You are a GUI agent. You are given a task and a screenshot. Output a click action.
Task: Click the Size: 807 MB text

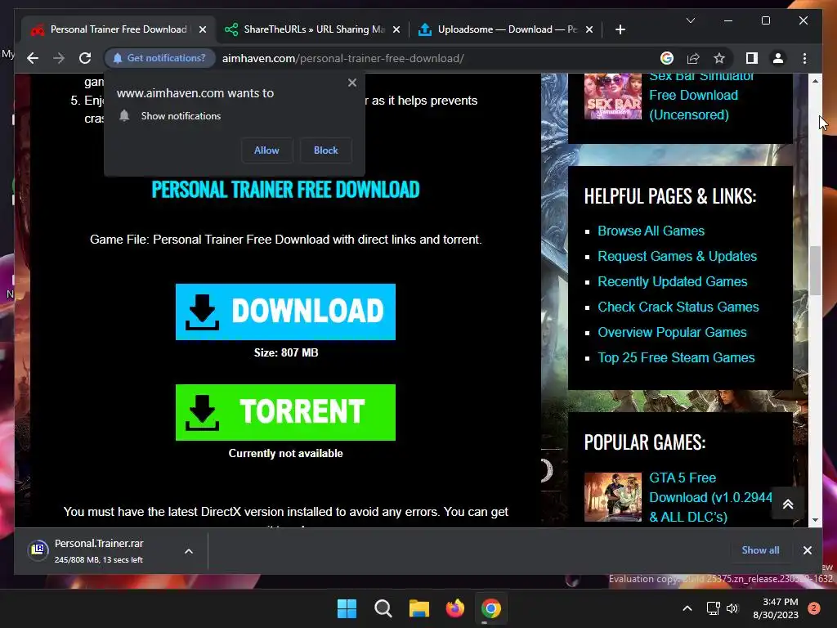(x=286, y=353)
